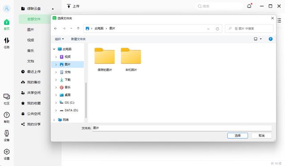Open the Community chat icon in sidebar

7,97
